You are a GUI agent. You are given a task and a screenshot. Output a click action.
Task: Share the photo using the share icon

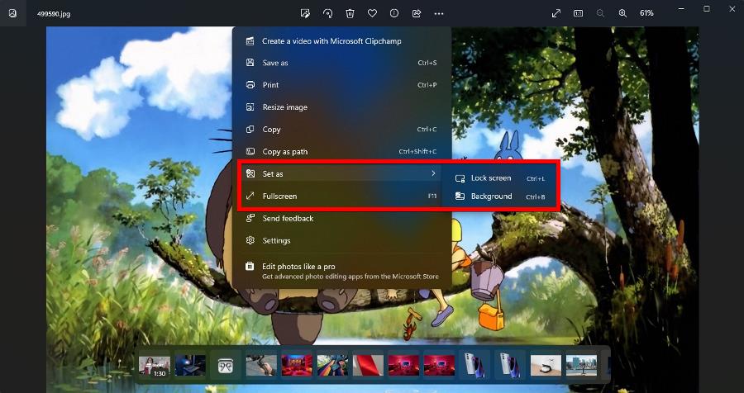point(417,13)
